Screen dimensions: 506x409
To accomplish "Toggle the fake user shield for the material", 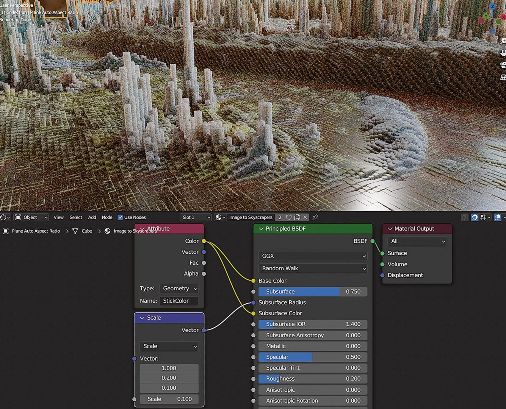I will coord(289,217).
